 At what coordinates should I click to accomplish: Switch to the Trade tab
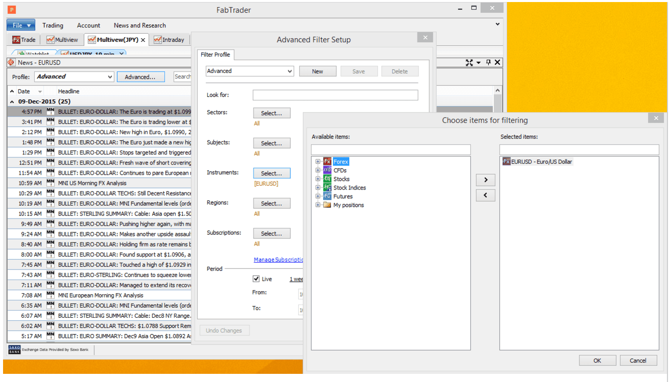24,40
